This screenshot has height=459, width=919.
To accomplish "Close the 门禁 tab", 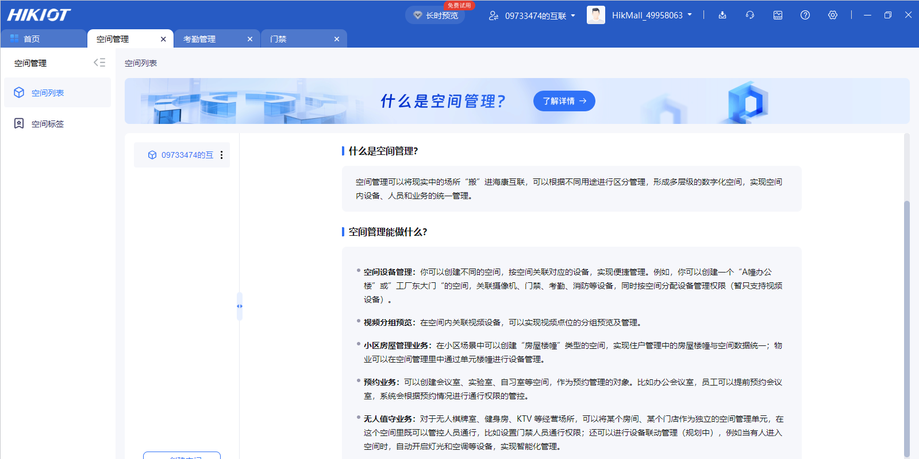I will (337, 39).
